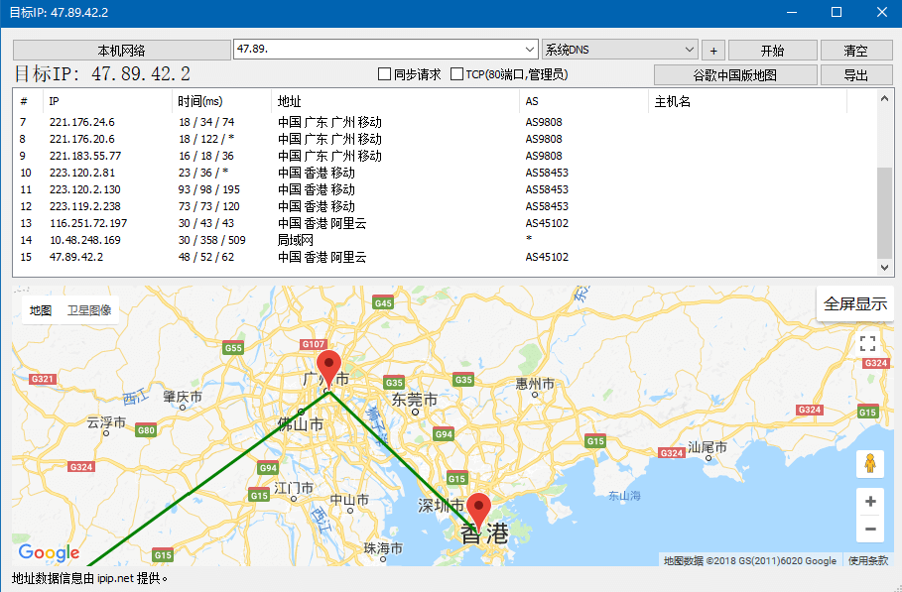The image size is (902, 592).
Task: Click the 东莞市 city label on the map
Action: tap(414, 399)
